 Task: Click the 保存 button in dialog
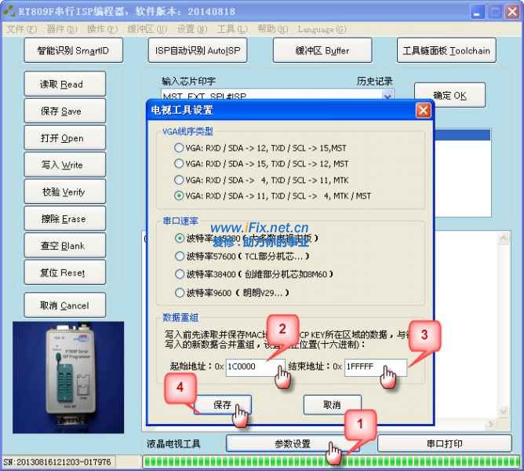tap(222, 404)
